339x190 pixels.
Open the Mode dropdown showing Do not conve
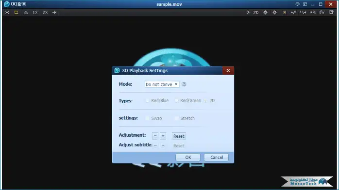(x=162, y=84)
